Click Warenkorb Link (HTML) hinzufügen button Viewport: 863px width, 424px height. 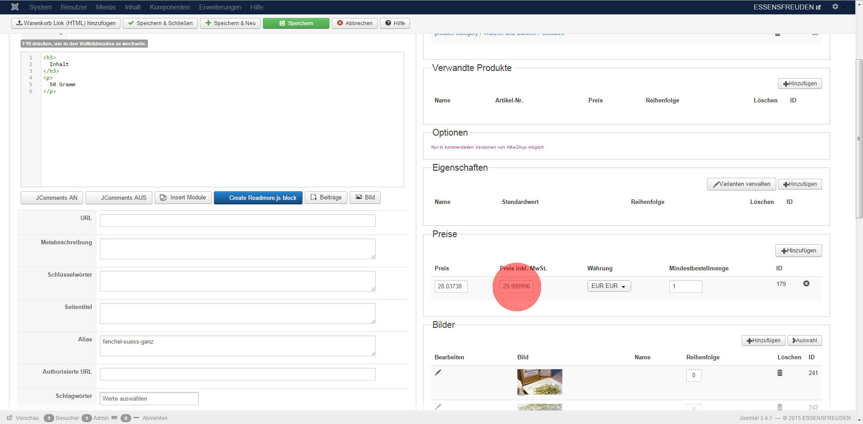pyautogui.click(x=66, y=23)
